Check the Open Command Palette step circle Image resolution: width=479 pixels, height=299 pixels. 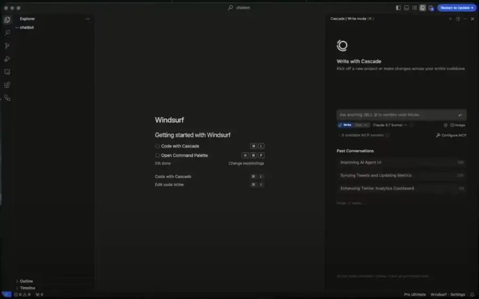coord(158,155)
